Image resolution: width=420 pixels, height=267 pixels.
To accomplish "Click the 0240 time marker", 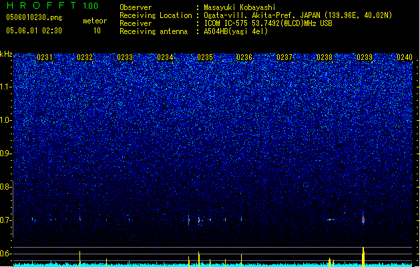I will 405,57.
